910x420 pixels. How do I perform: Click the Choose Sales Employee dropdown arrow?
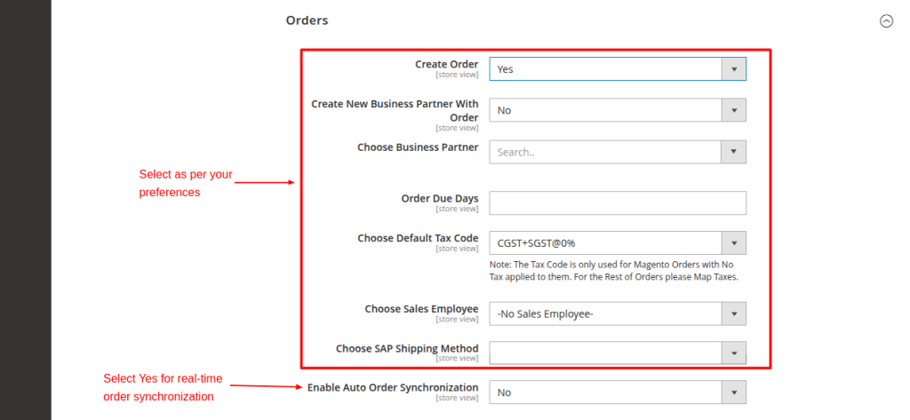(x=733, y=313)
